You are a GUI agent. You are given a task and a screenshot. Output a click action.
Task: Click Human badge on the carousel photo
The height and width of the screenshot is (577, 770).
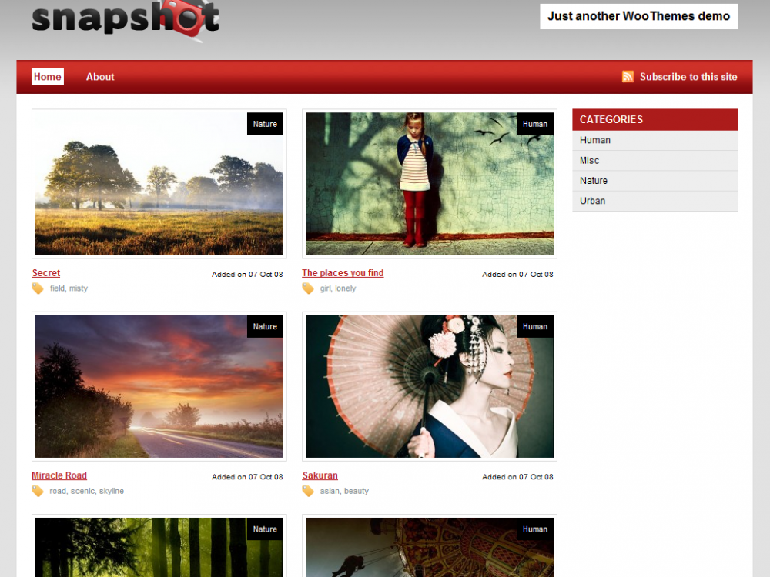(535, 529)
